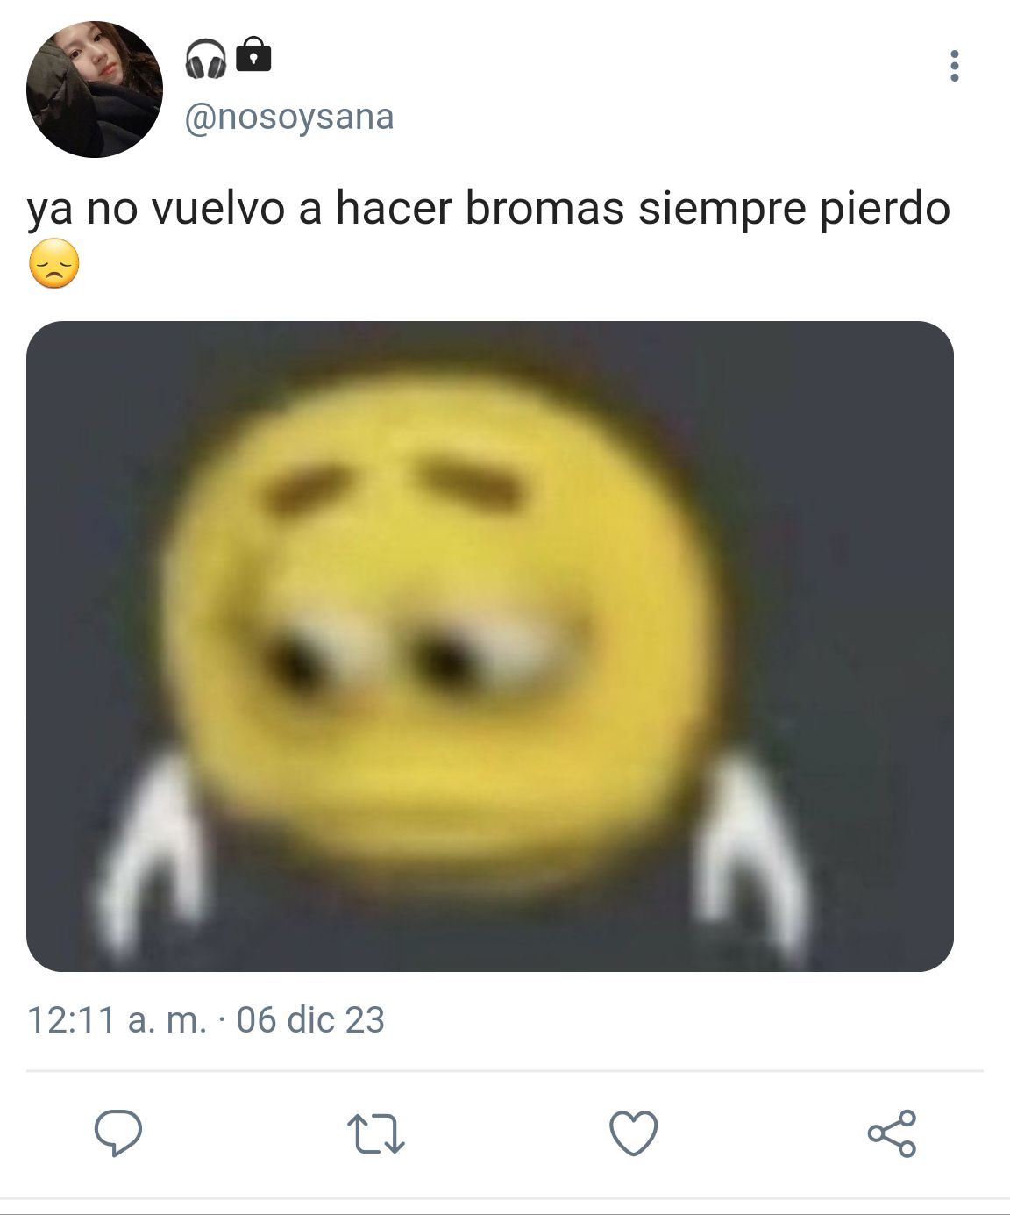Click the lock emoji beside headphones

pyautogui.click(x=254, y=55)
